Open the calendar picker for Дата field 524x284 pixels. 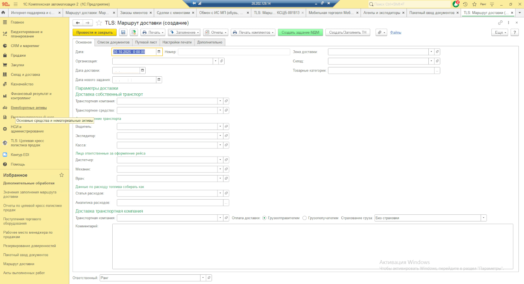pos(159,52)
